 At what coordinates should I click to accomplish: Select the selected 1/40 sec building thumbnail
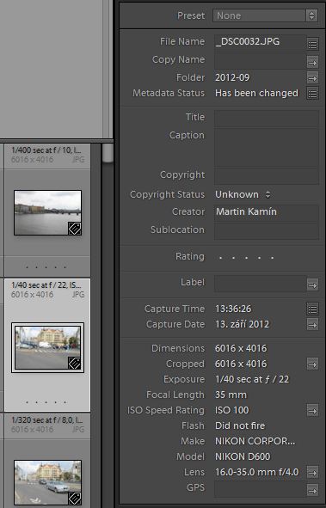[x=47, y=347]
